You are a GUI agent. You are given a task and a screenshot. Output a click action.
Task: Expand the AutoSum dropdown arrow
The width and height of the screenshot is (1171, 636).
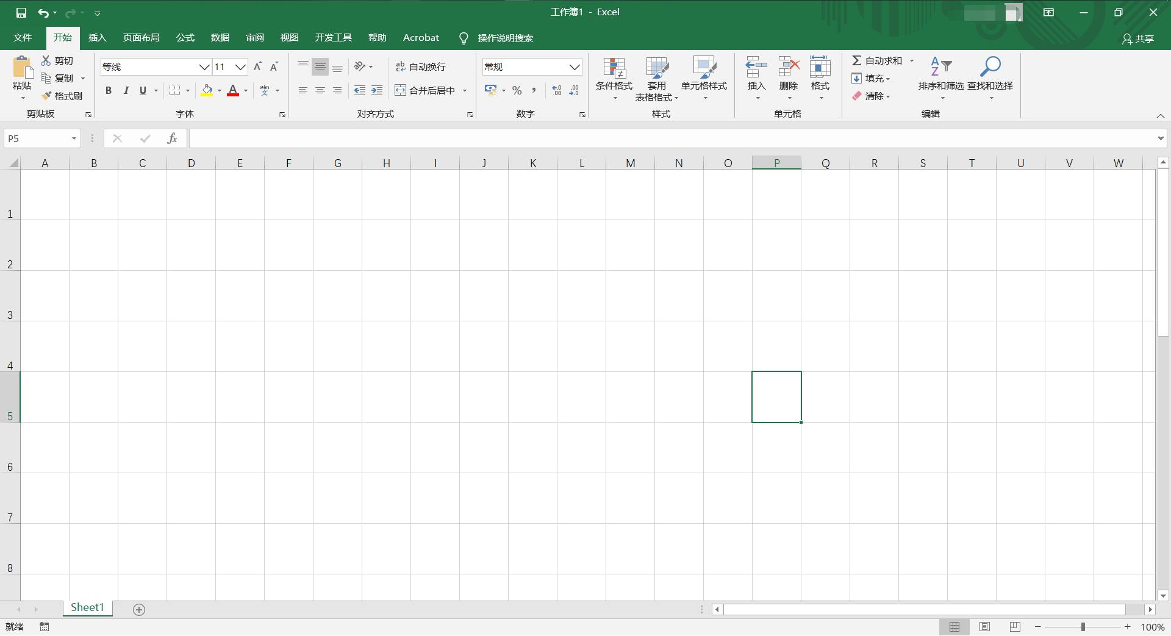pos(912,60)
